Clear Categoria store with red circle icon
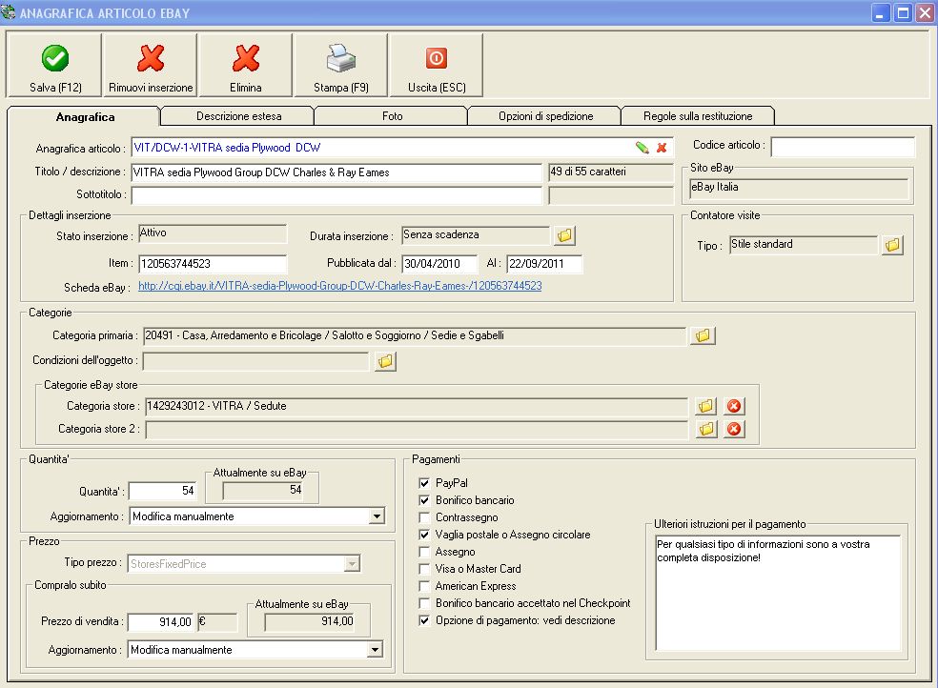The height and width of the screenshot is (688, 938). (734, 407)
